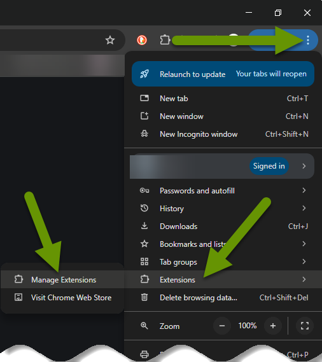
Task: Click the bookmark star in address bar
Action: 110,40
